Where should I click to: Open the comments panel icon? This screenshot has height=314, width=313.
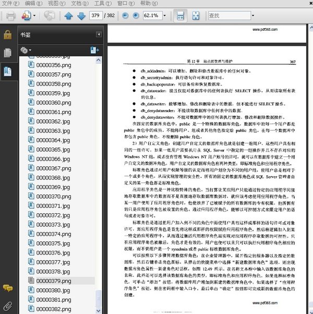(8, 288)
